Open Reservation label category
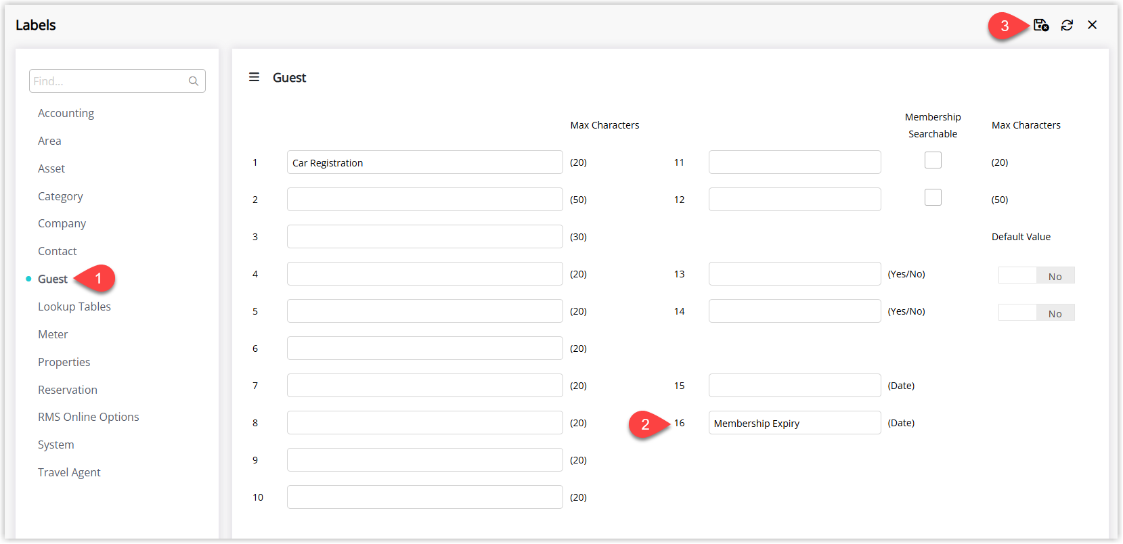This screenshot has height=544, width=1123. [x=68, y=390]
